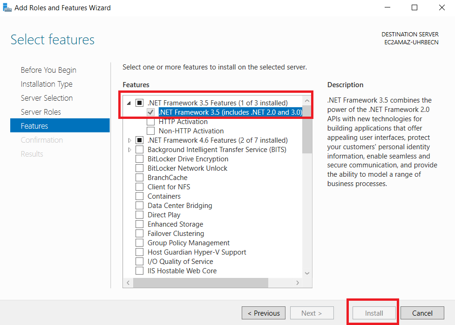
Task: Select the Failover Clustering feature label
Action: point(176,234)
